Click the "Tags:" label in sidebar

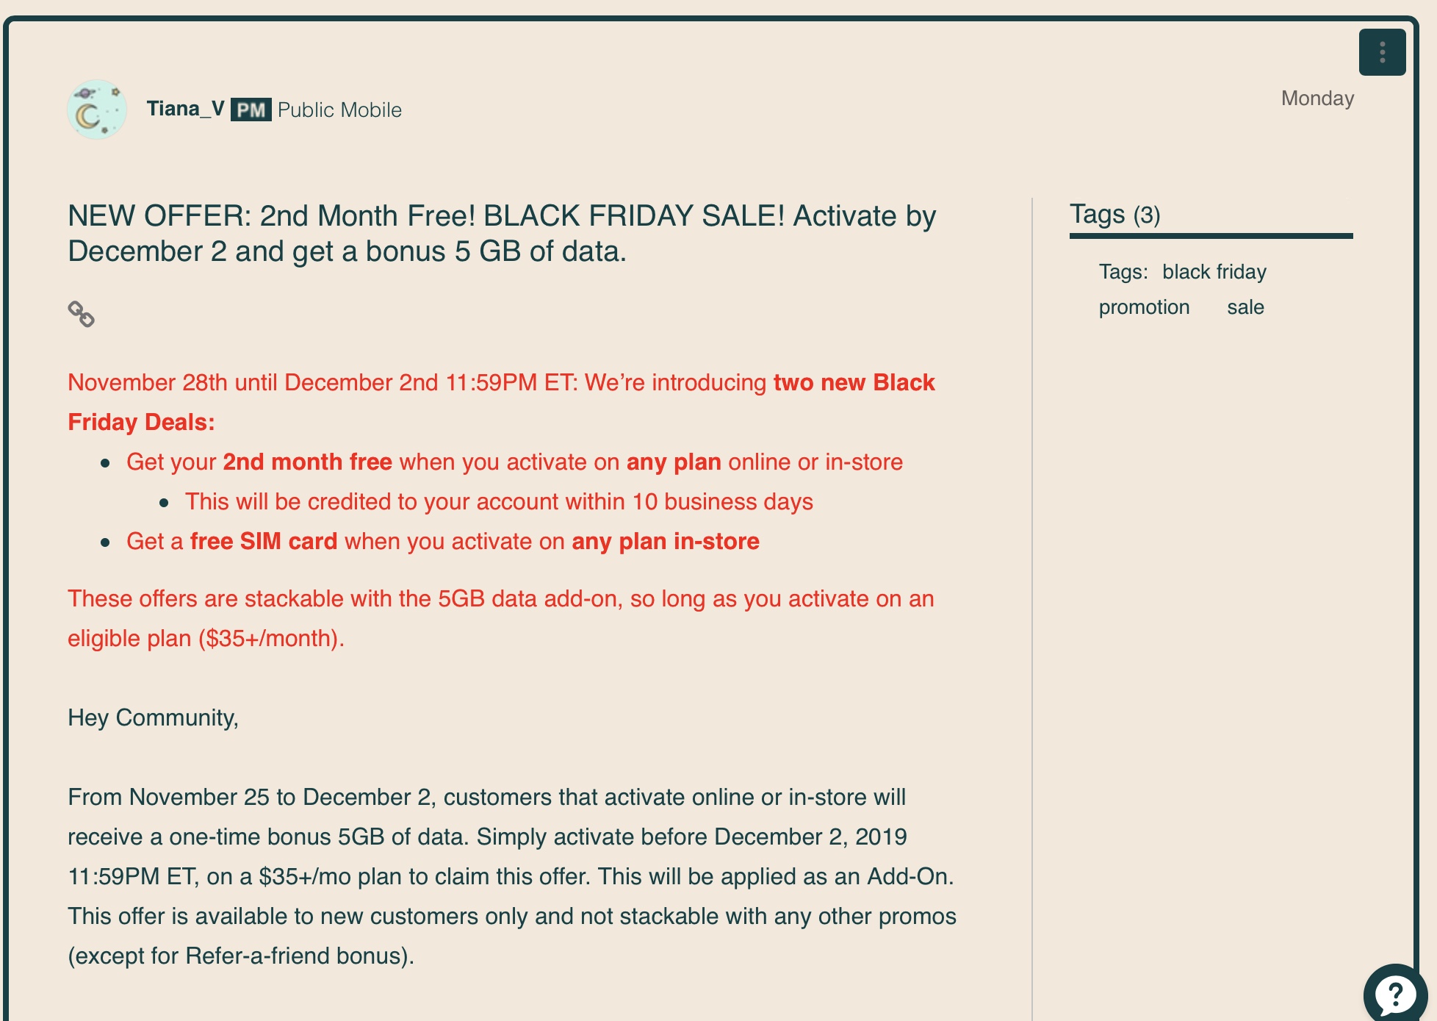coord(1123,272)
